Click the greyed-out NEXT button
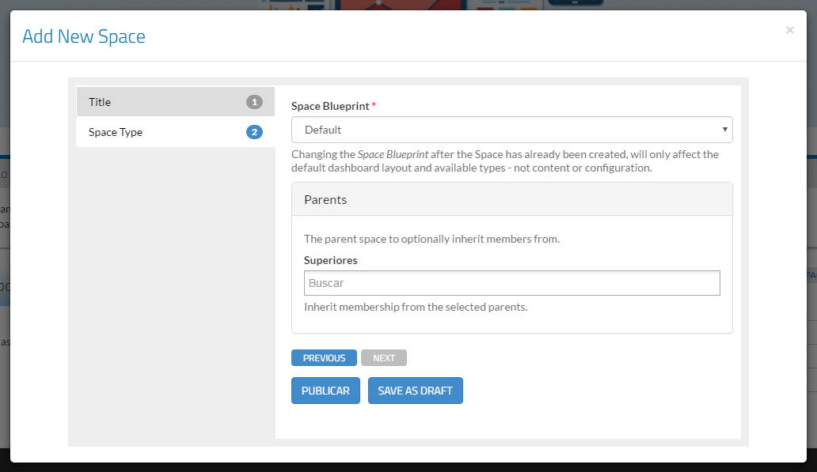The width and height of the screenshot is (817, 472). coord(384,357)
